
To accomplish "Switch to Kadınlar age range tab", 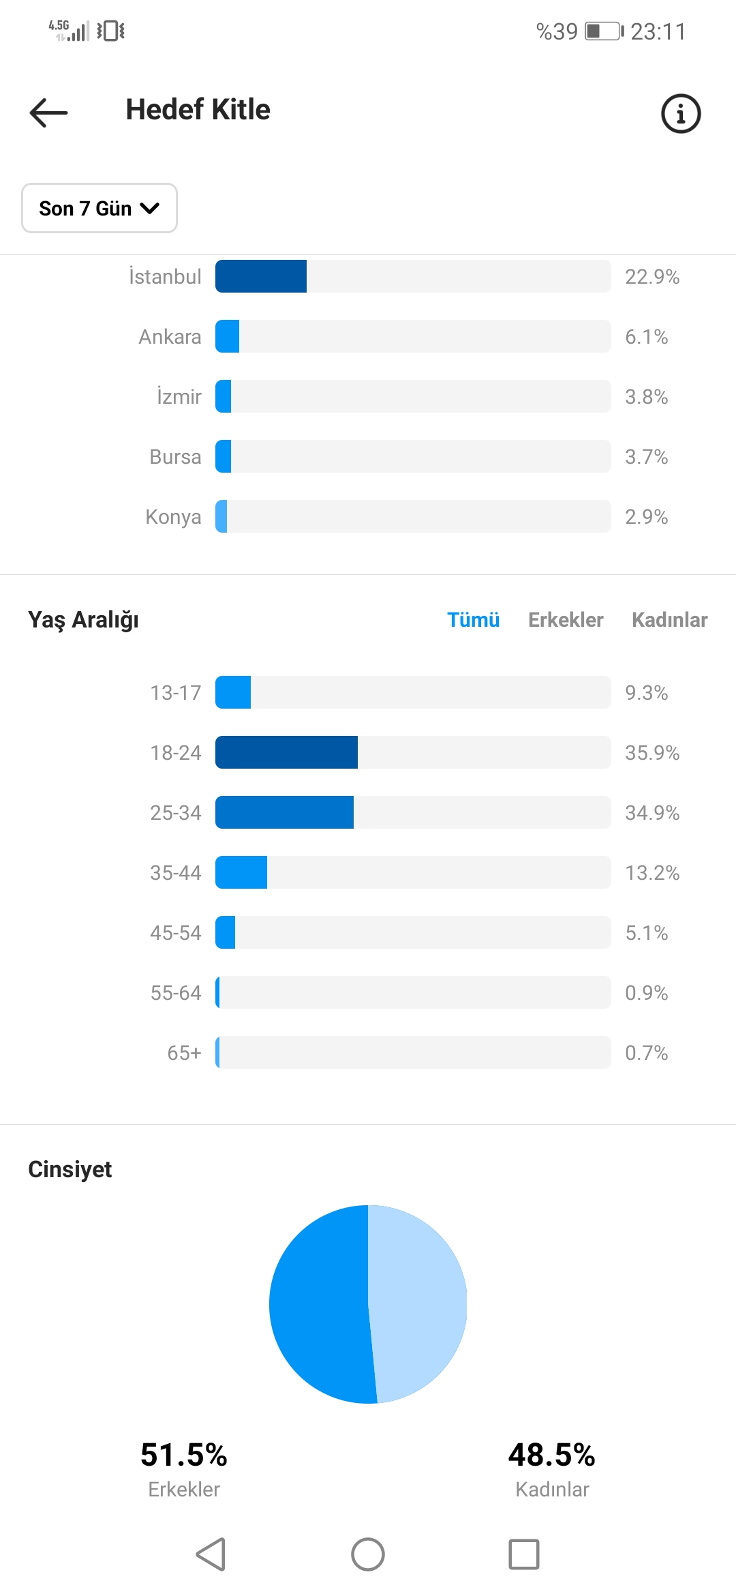I will 669,619.
